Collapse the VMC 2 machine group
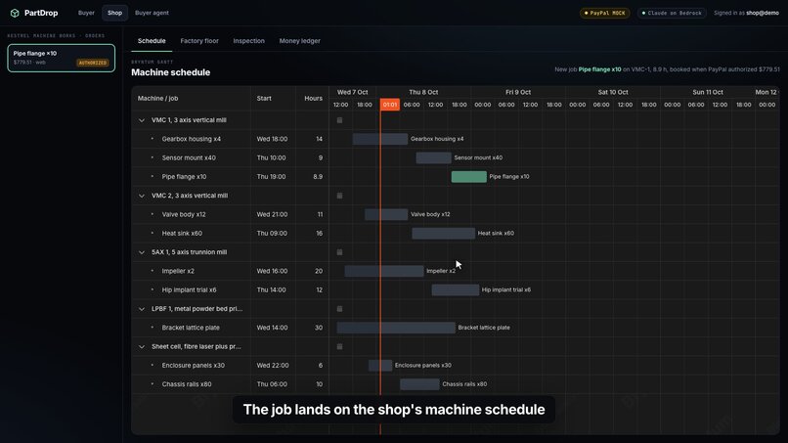788x443 pixels. click(x=142, y=196)
